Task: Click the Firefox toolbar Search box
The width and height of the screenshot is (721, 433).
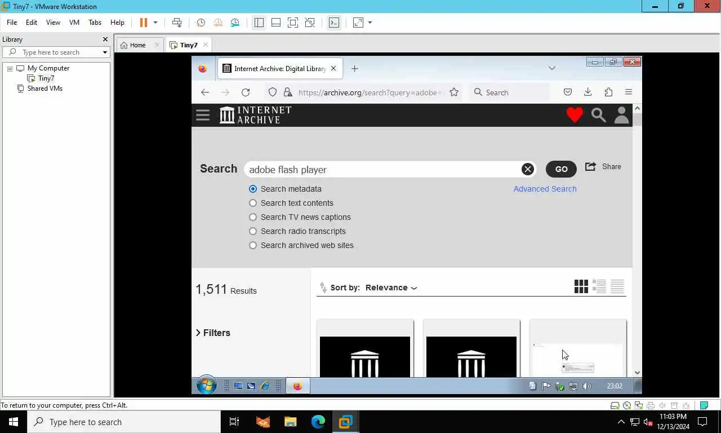Action: (x=510, y=92)
